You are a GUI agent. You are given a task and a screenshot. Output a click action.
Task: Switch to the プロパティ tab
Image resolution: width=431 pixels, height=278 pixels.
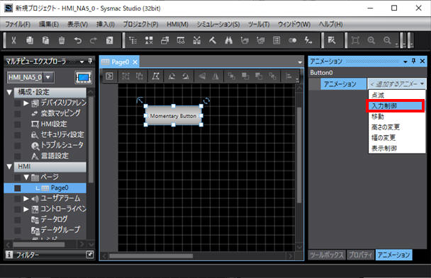click(x=360, y=255)
